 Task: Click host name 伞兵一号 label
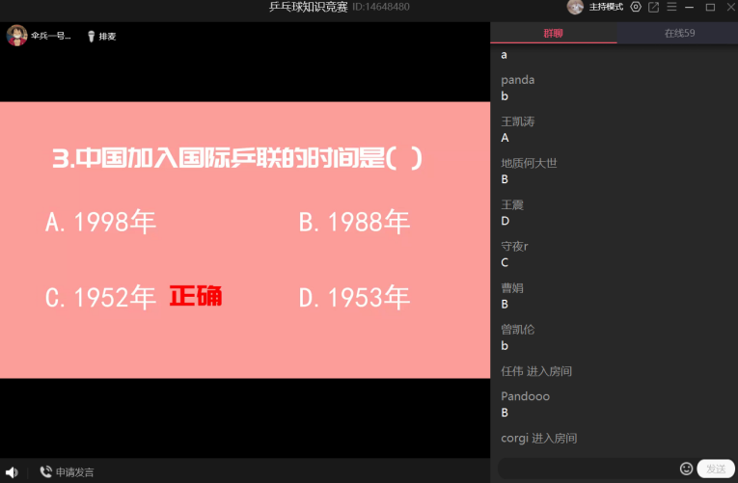pyautogui.click(x=51, y=37)
